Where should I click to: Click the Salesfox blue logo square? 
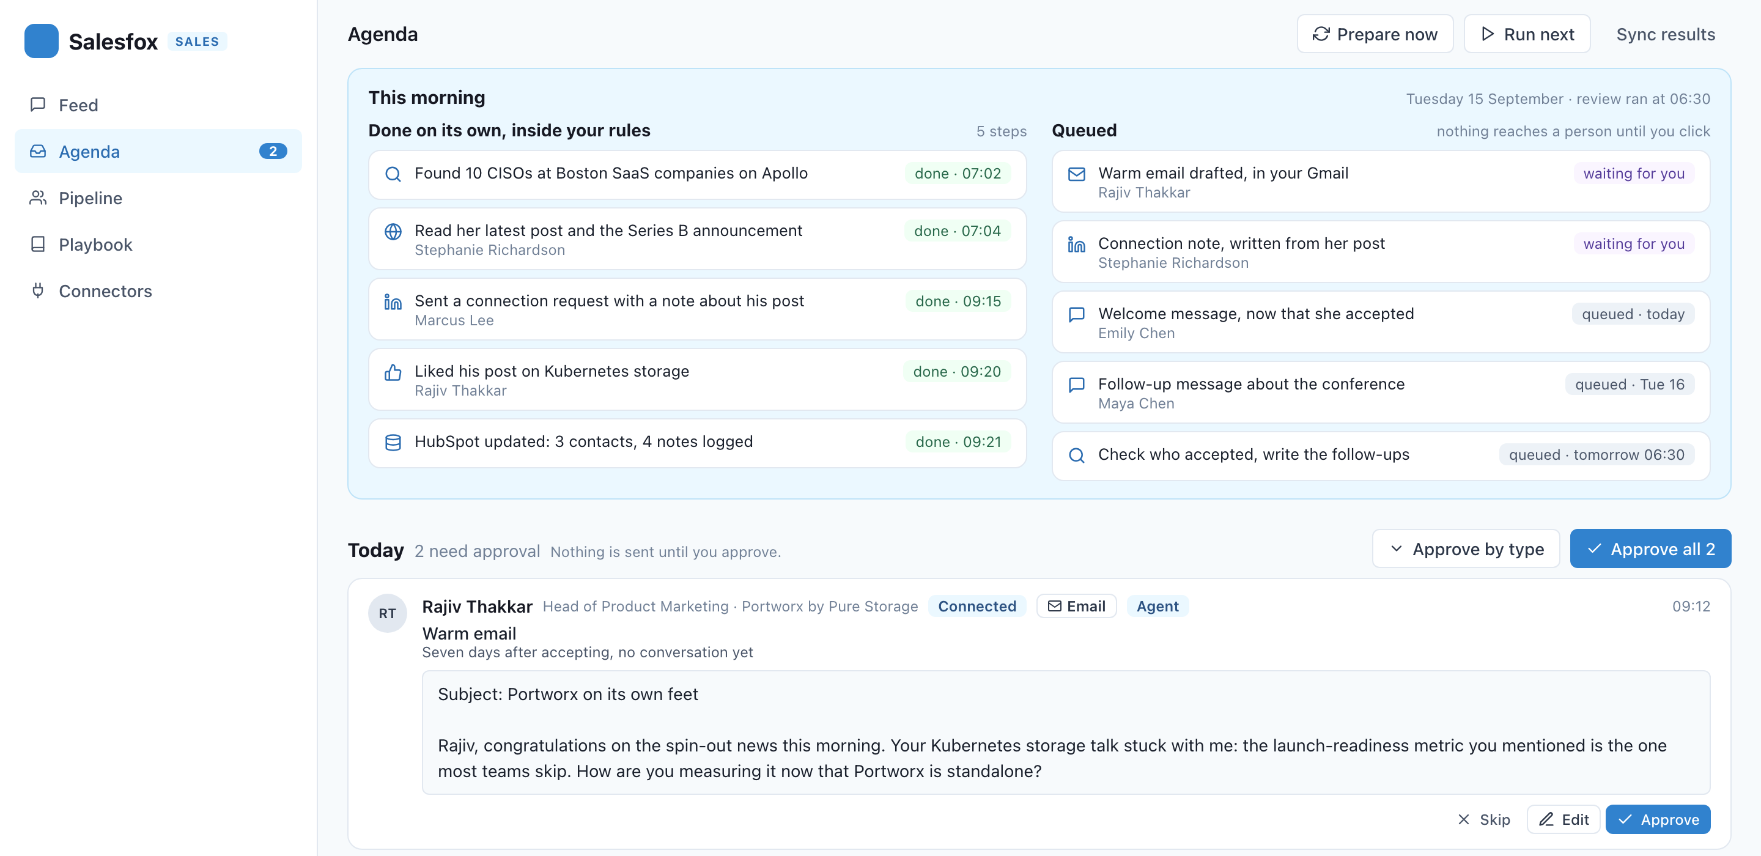tap(41, 41)
